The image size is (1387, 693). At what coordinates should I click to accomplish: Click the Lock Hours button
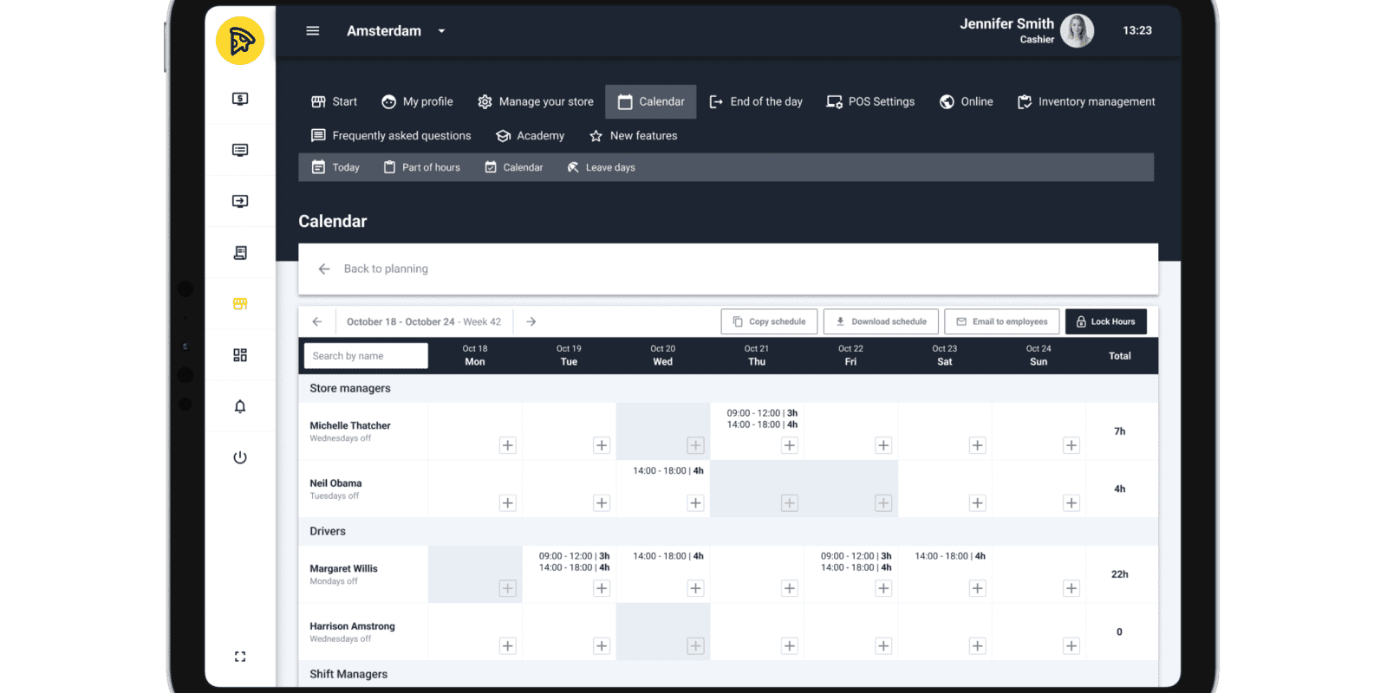1105,321
